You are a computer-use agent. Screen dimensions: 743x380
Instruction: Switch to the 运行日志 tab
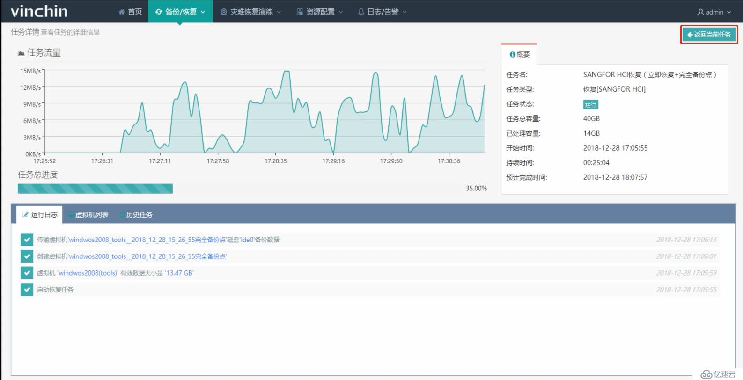[40, 215]
